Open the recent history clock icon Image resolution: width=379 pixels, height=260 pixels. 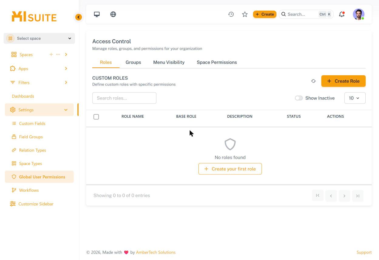231,14
